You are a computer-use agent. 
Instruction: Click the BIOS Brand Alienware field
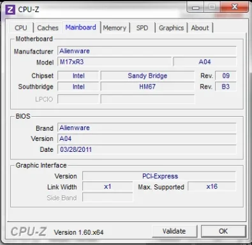click(147, 128)
